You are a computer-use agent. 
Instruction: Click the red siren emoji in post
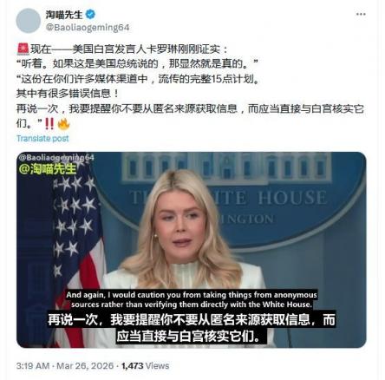coord(23,49)
